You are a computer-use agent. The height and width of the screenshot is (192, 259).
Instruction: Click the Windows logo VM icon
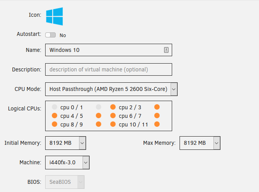coord(55,16)
